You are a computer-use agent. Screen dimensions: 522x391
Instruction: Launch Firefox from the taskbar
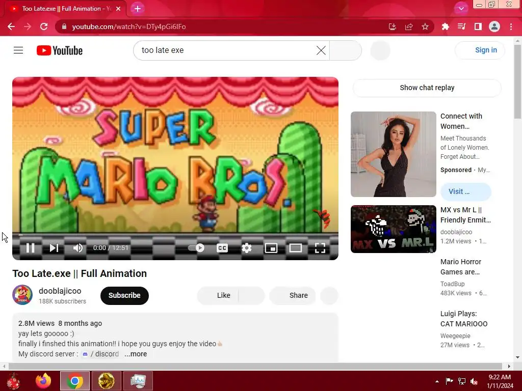tap(44, 381)
